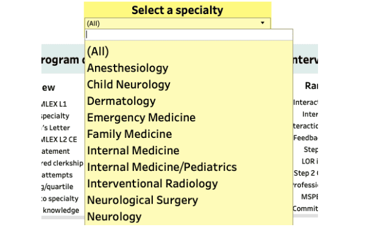This screenshot has height=227, width=371.
Task: Pick Dermatology from the dropdown list
Action: click(x=121, y=101)
